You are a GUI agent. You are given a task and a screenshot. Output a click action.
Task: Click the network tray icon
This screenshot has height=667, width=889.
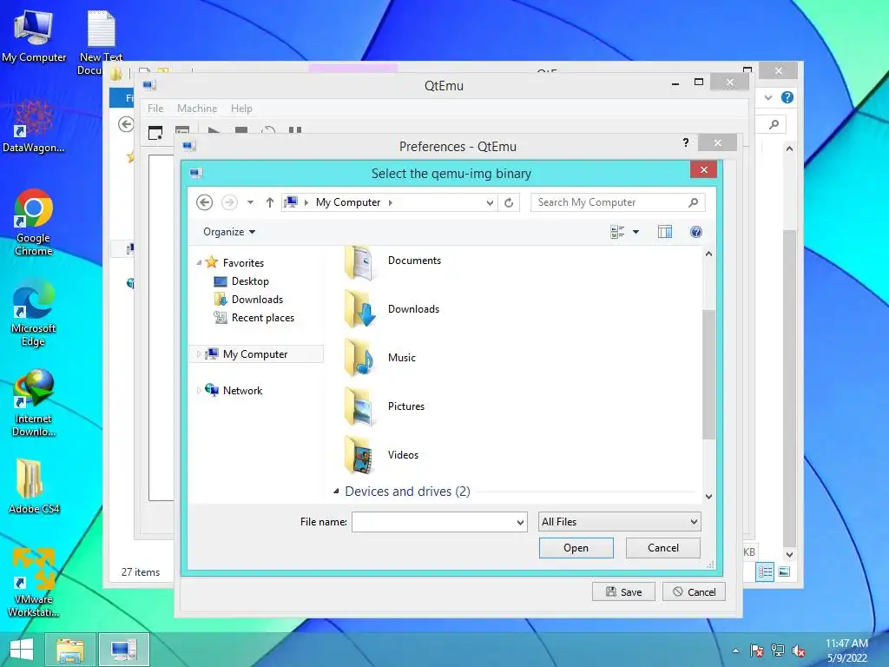778,650
